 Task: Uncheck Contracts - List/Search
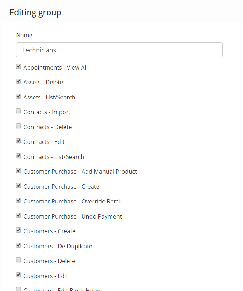(19, 156)
